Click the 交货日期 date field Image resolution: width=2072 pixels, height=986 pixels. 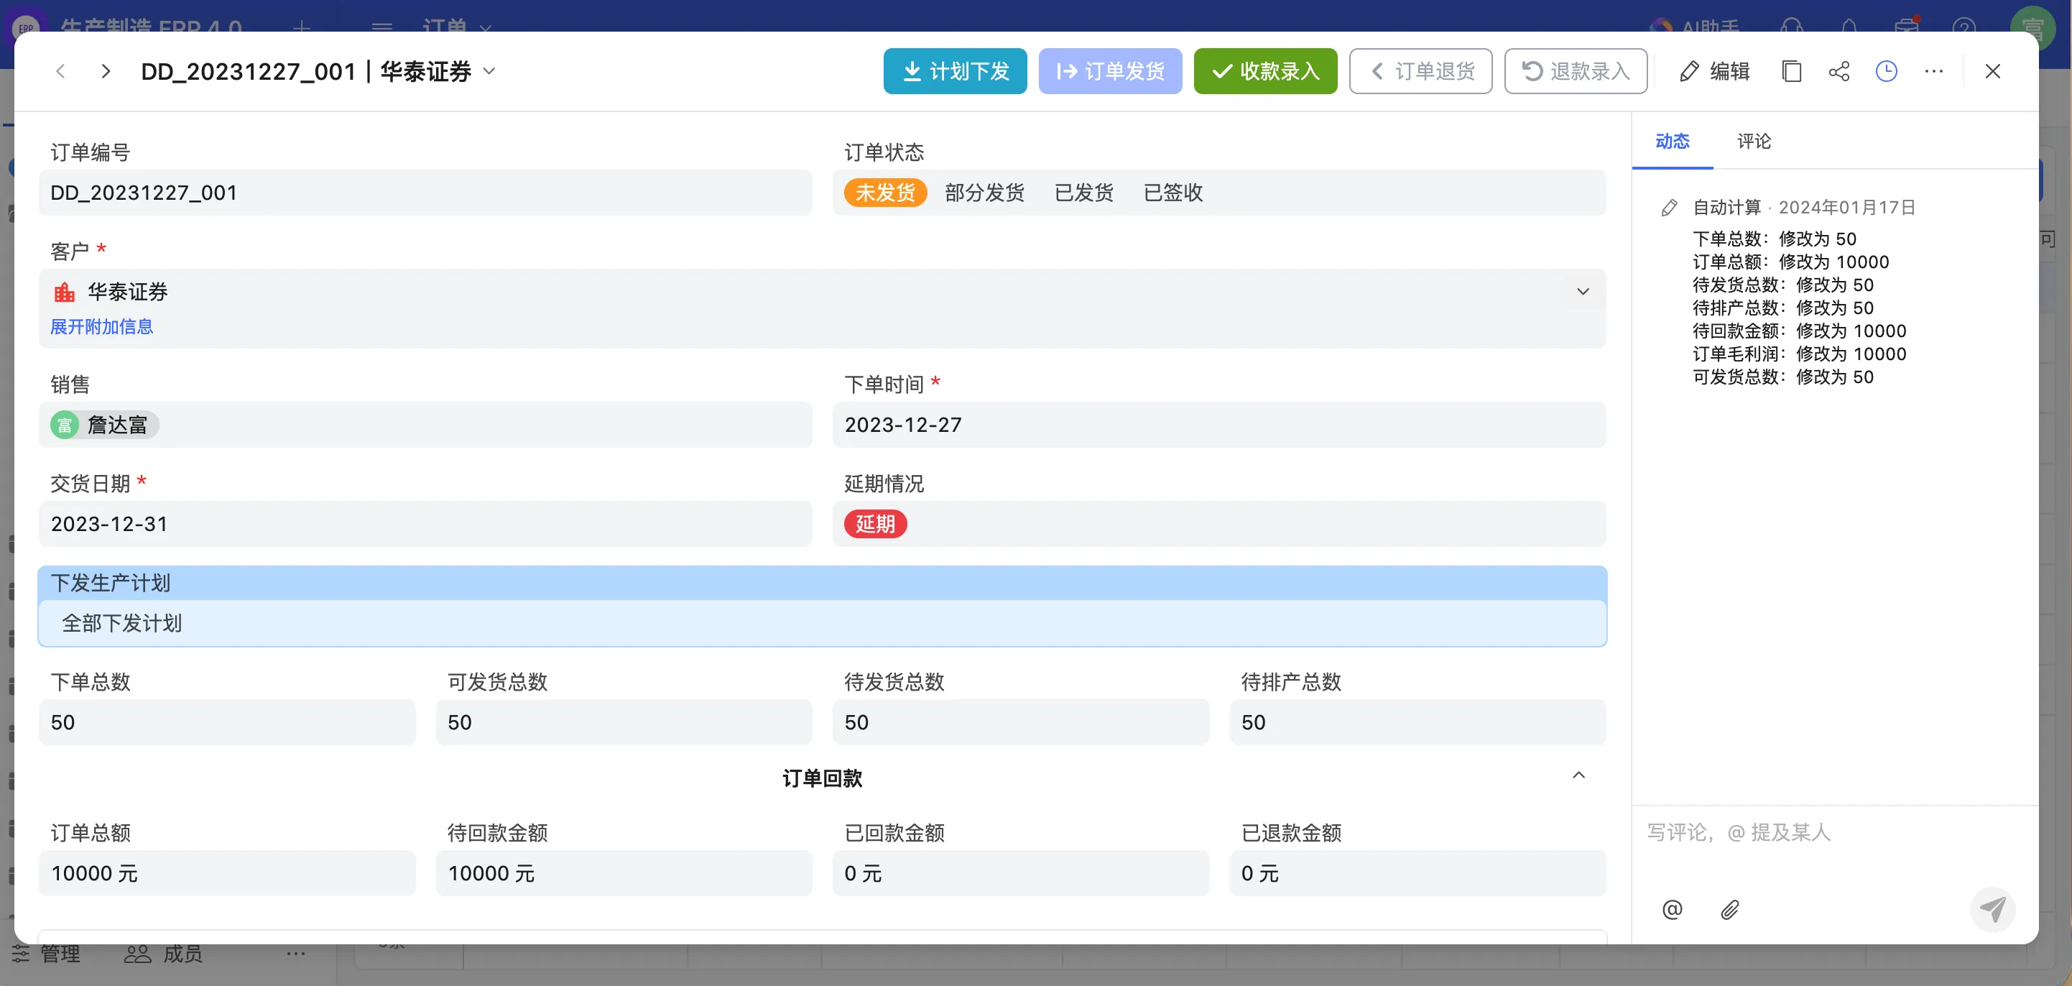(425, 524)
